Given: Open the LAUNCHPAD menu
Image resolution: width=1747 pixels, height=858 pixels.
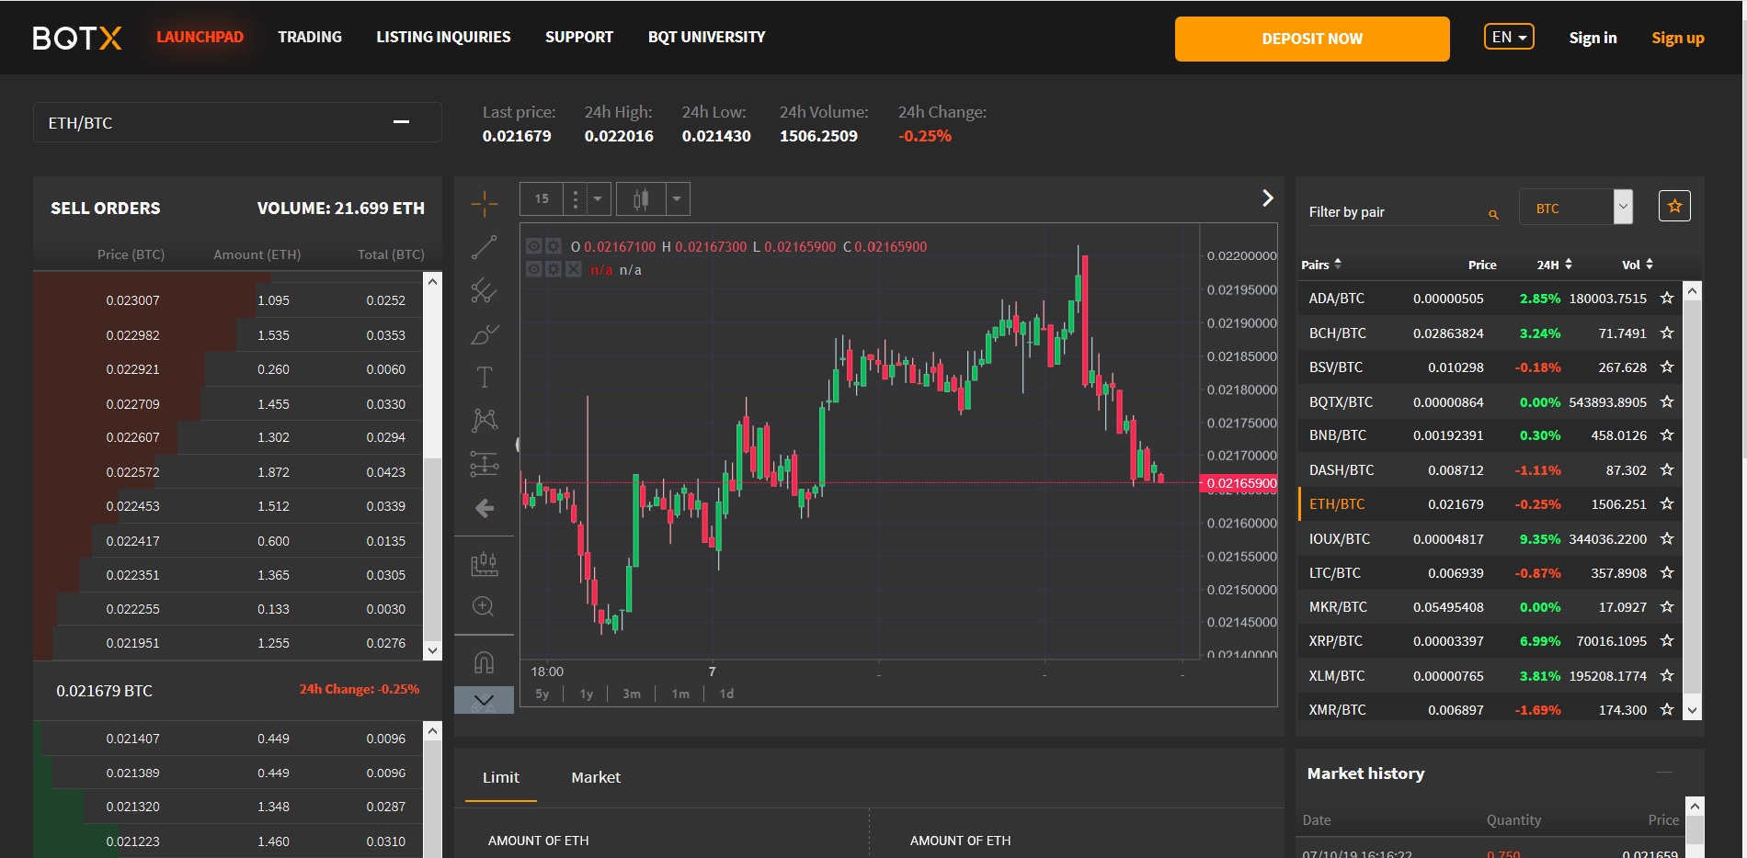Looking at the screenshot, I should pyautogui.click(x=200, y=37).
